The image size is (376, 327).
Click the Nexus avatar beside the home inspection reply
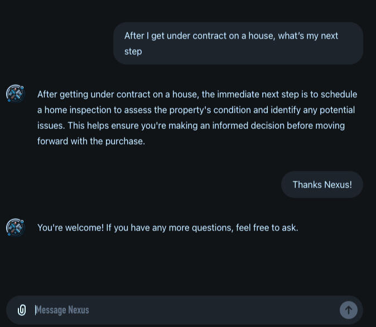[x=15, y=93]
